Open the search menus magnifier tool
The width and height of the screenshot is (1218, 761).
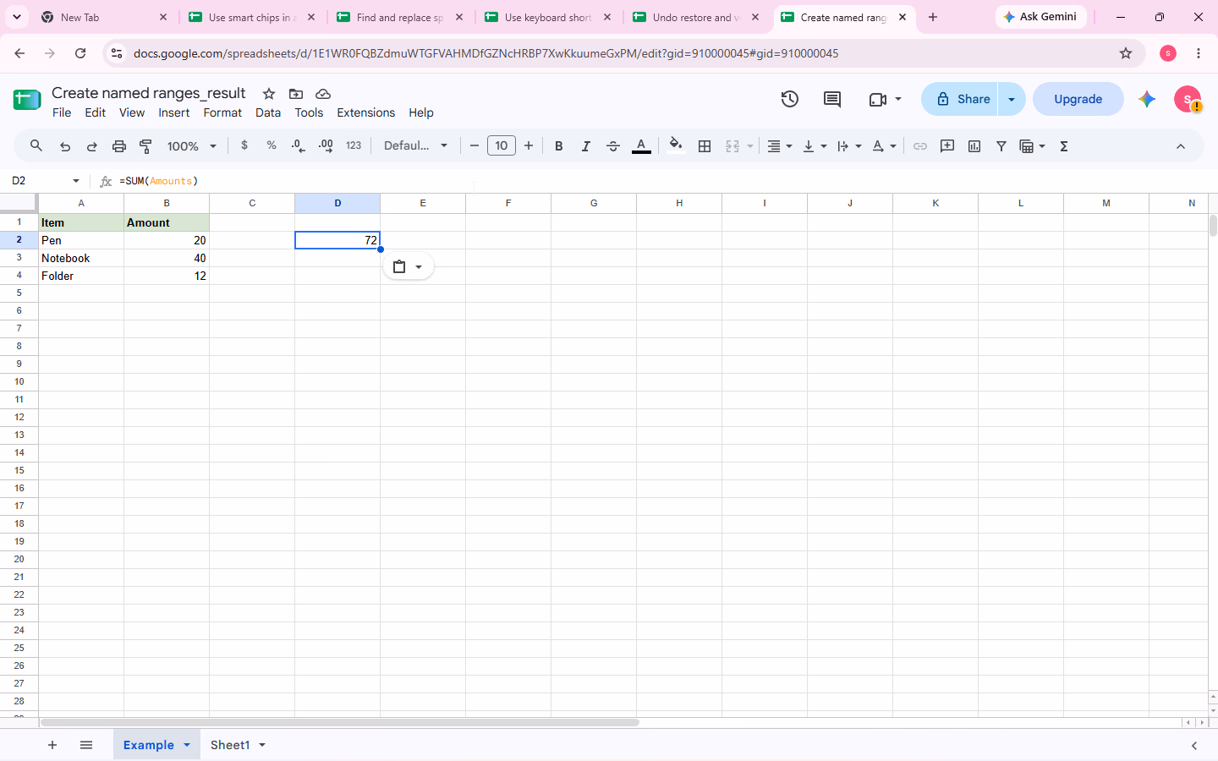pyautogui.click(x=36, y=146)
